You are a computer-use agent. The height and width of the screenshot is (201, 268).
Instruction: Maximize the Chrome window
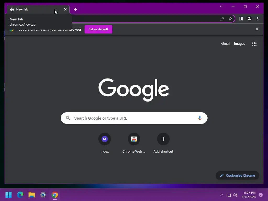pyautogui.click(x=245, y=7)
